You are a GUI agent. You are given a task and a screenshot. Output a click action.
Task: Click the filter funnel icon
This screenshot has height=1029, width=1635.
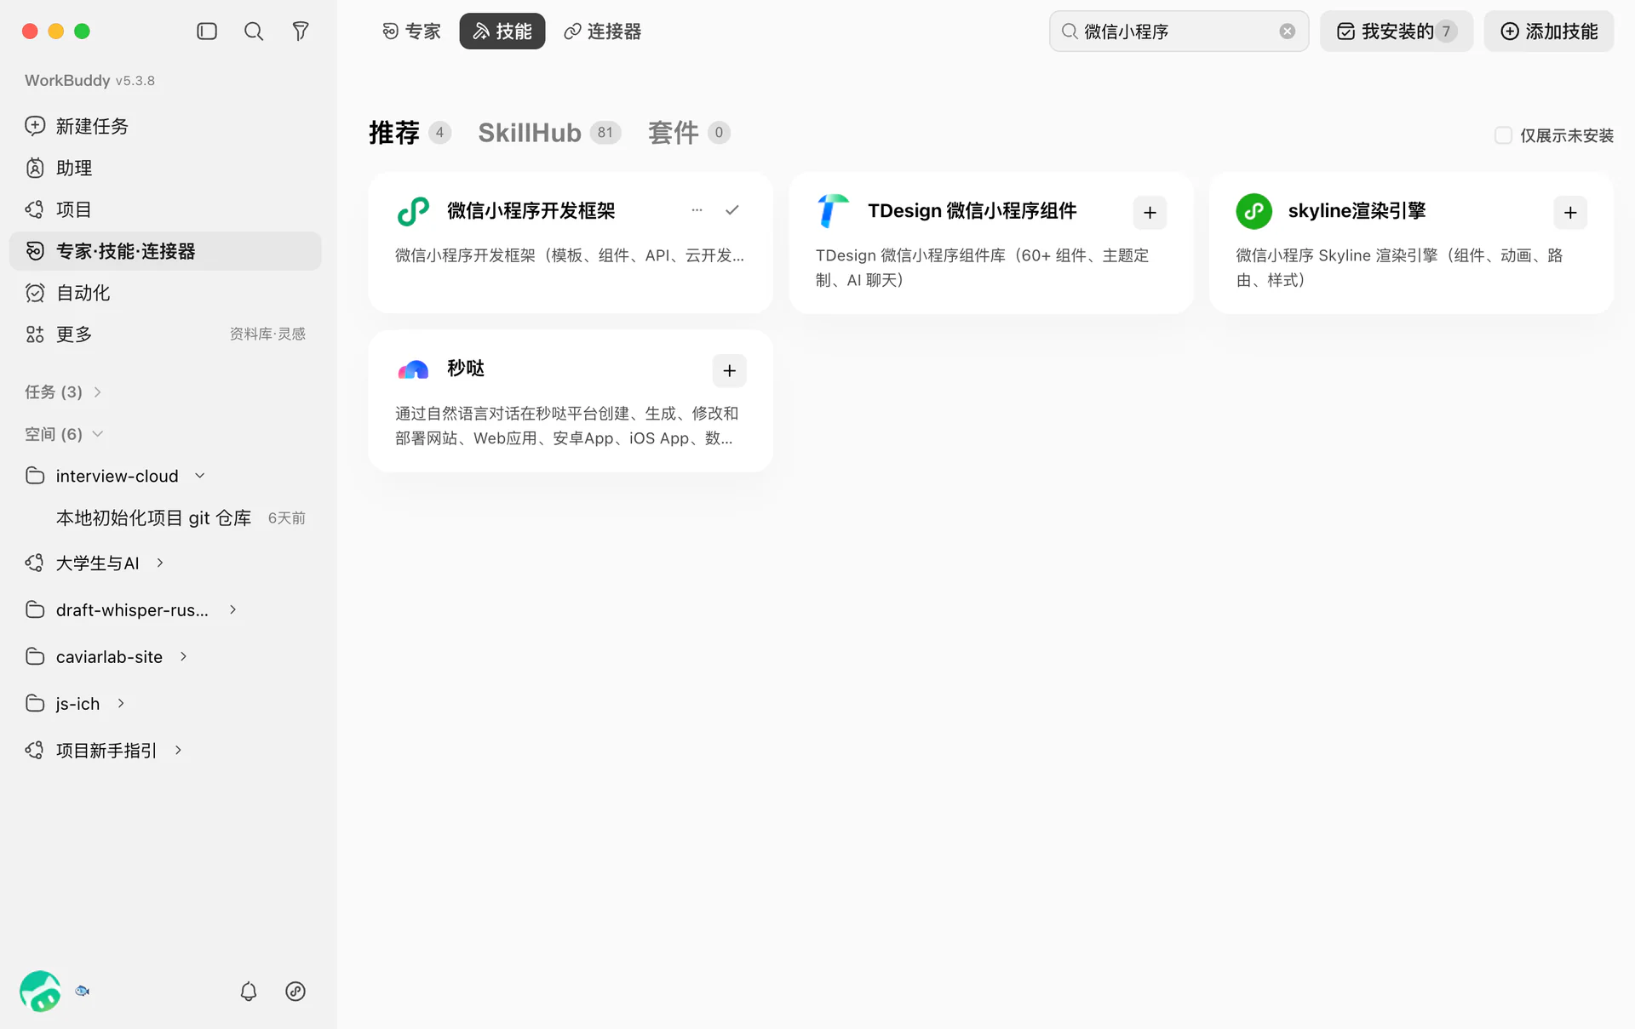click(x=301, y=31)
